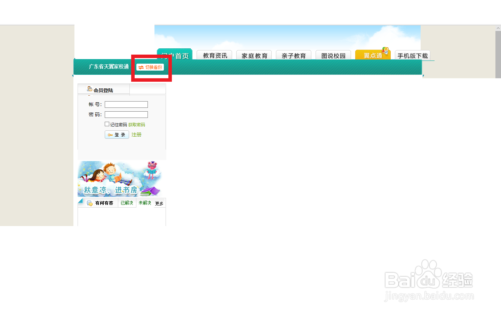Click the 帐号 account input field
The width and height of the screenshot is (501, 313).
[126, 104]
